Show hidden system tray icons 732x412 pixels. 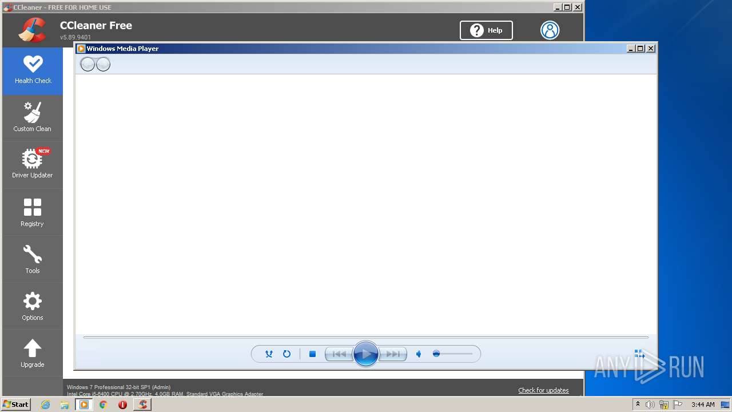coord(638,405)
